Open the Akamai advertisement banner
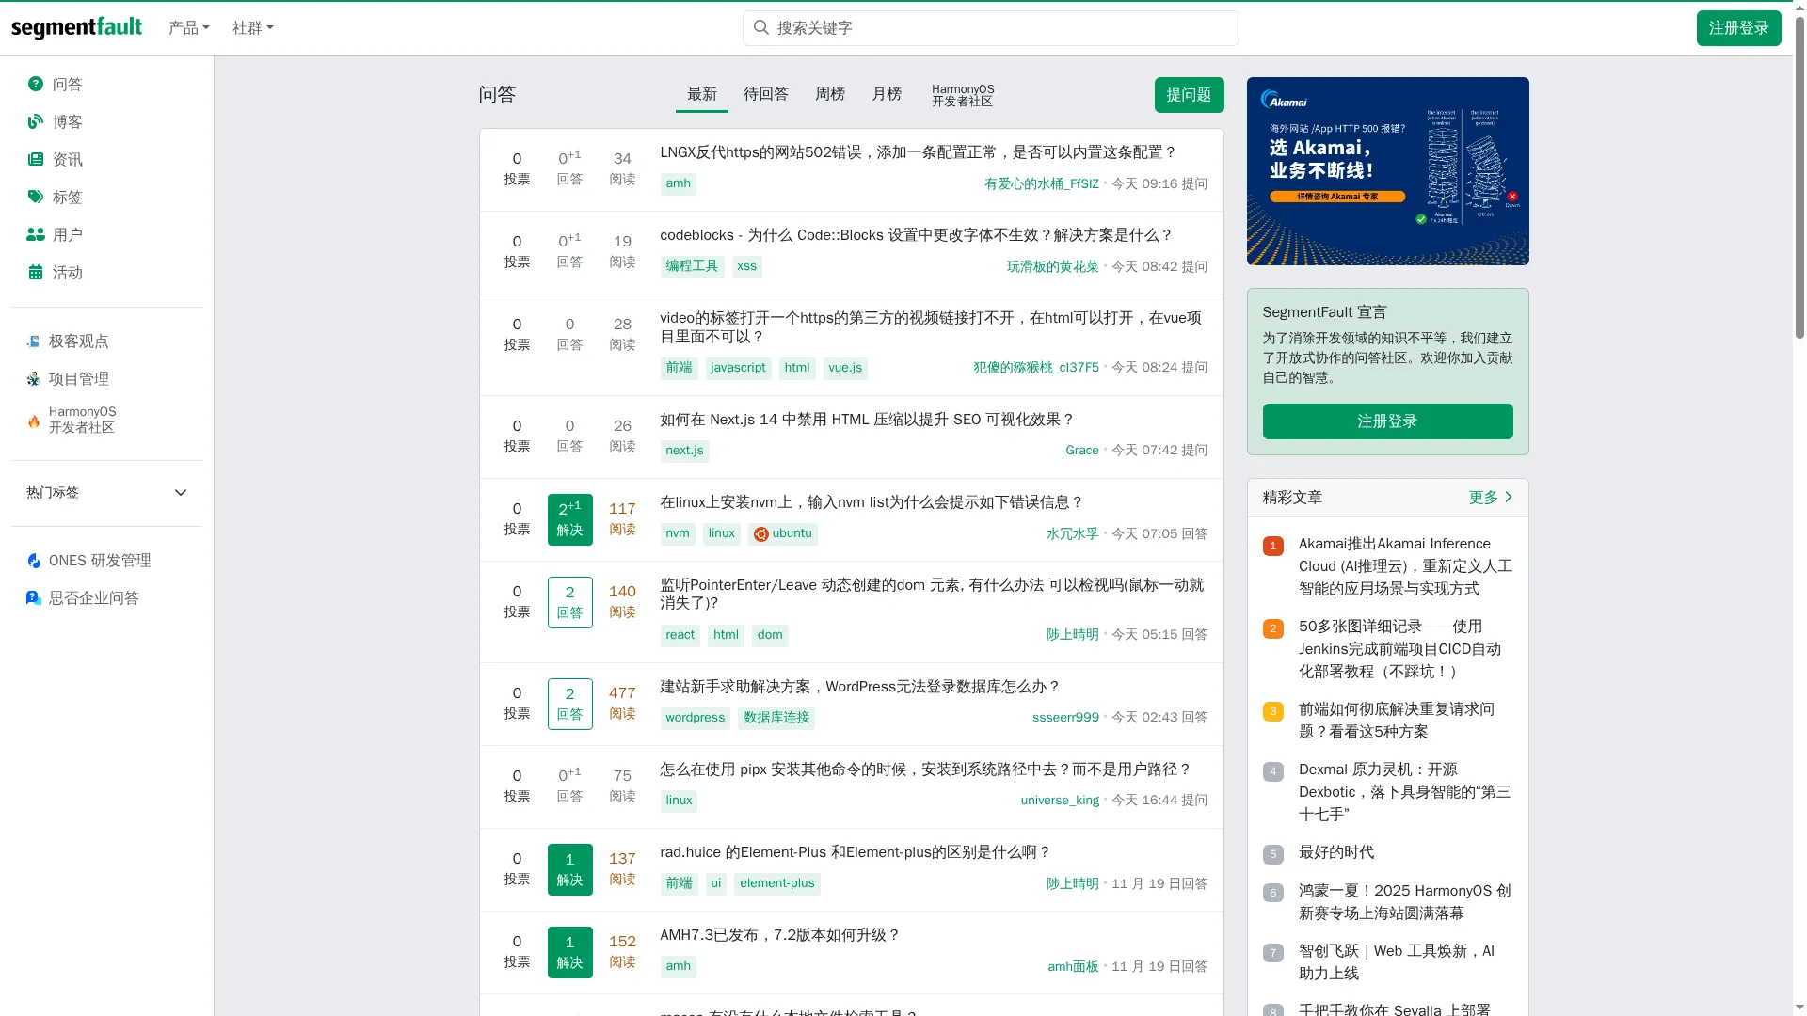1807x1016 pixels. (1387, 171)
